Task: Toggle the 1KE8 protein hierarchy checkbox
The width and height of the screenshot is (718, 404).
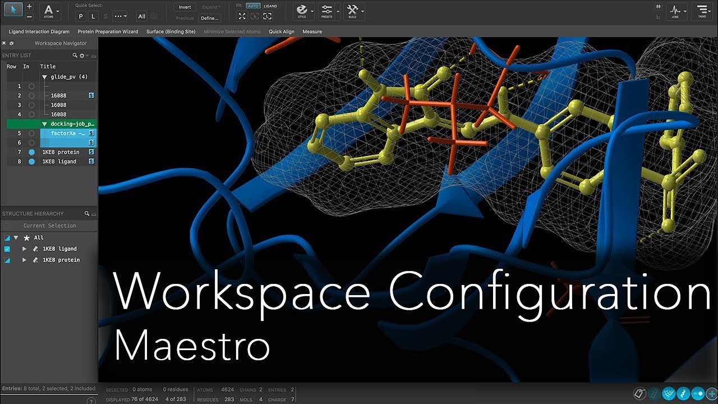Action: (7, 260)
